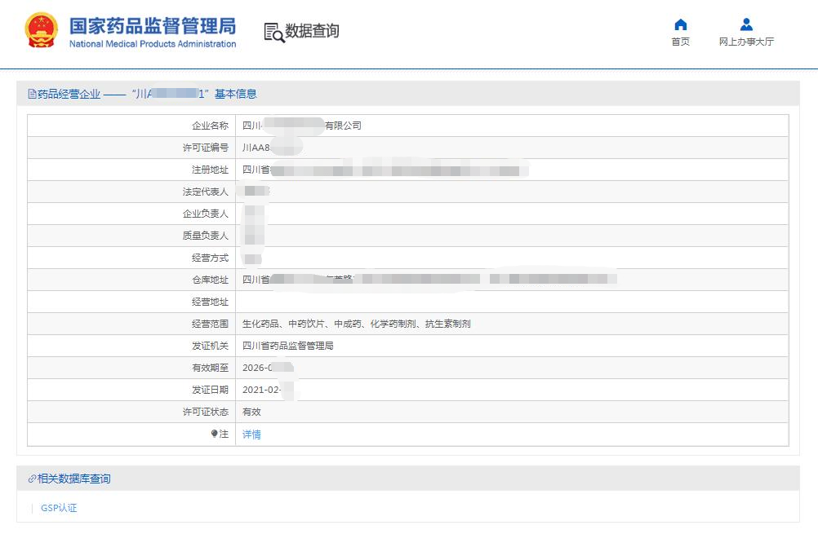
Task: Click the 许可证状态 value 有效
Action: click(251, 412)
